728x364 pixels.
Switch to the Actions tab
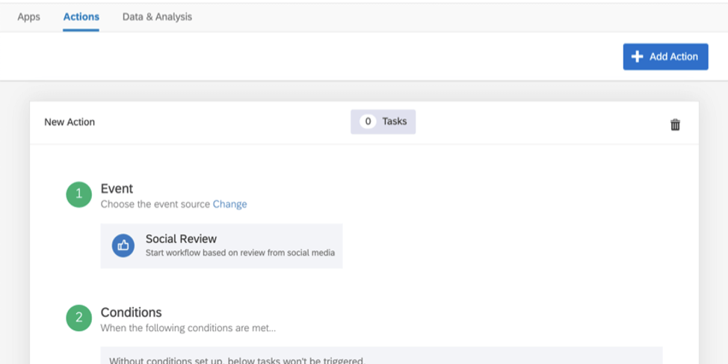(x=81, y=16)
